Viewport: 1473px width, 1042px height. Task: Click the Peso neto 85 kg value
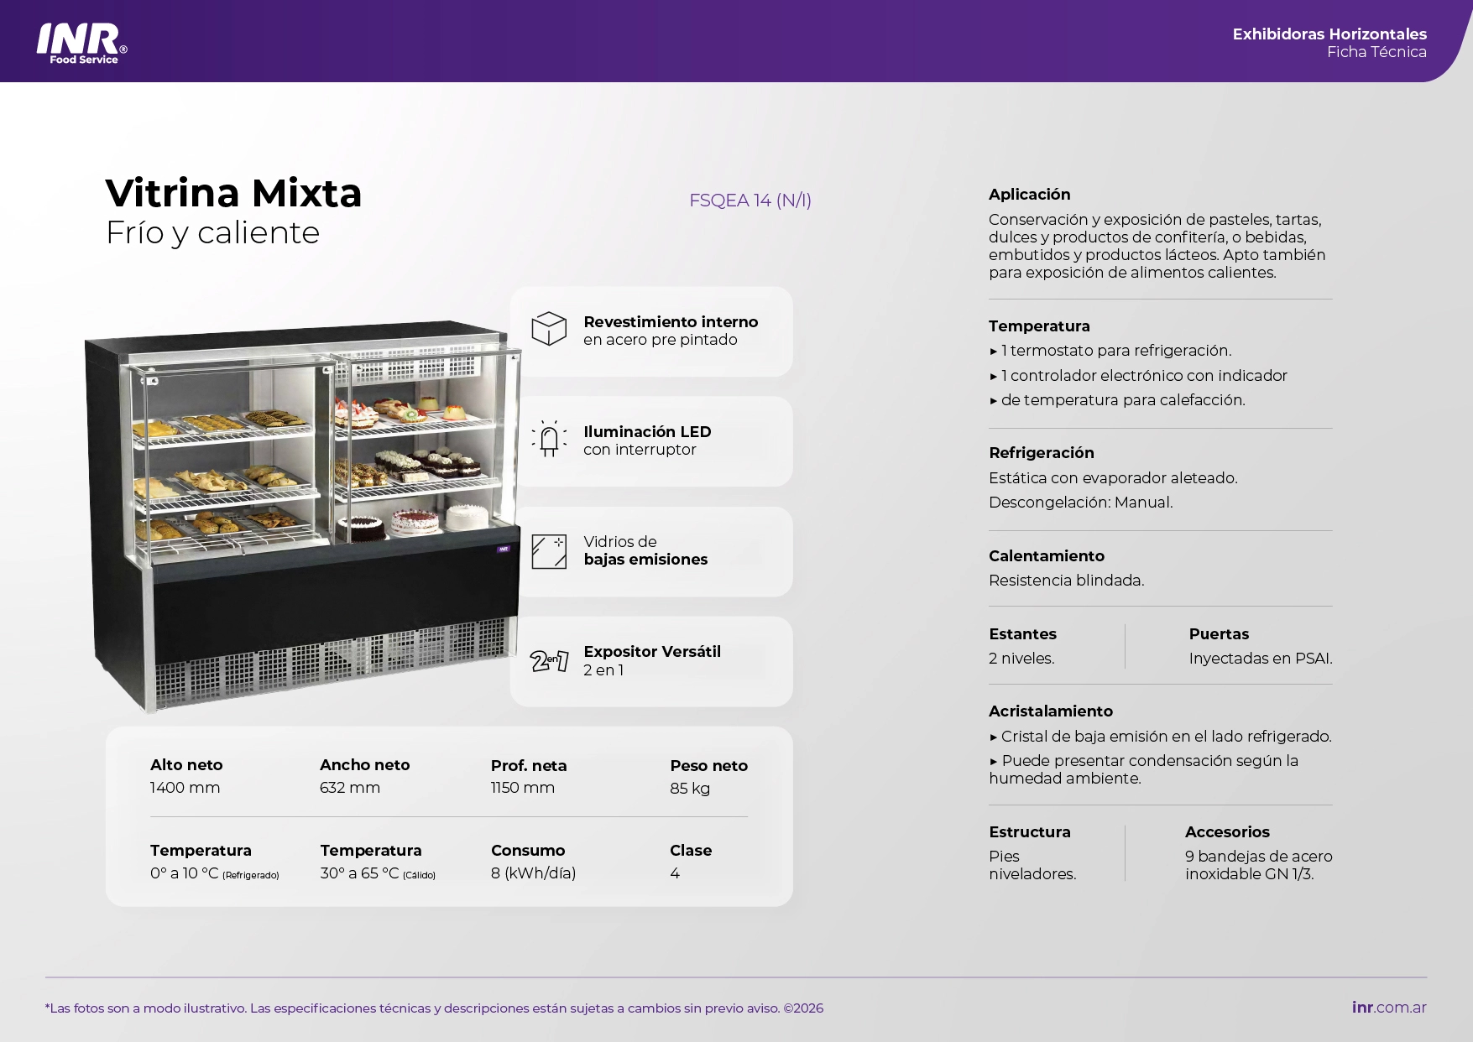click(690, 789)
